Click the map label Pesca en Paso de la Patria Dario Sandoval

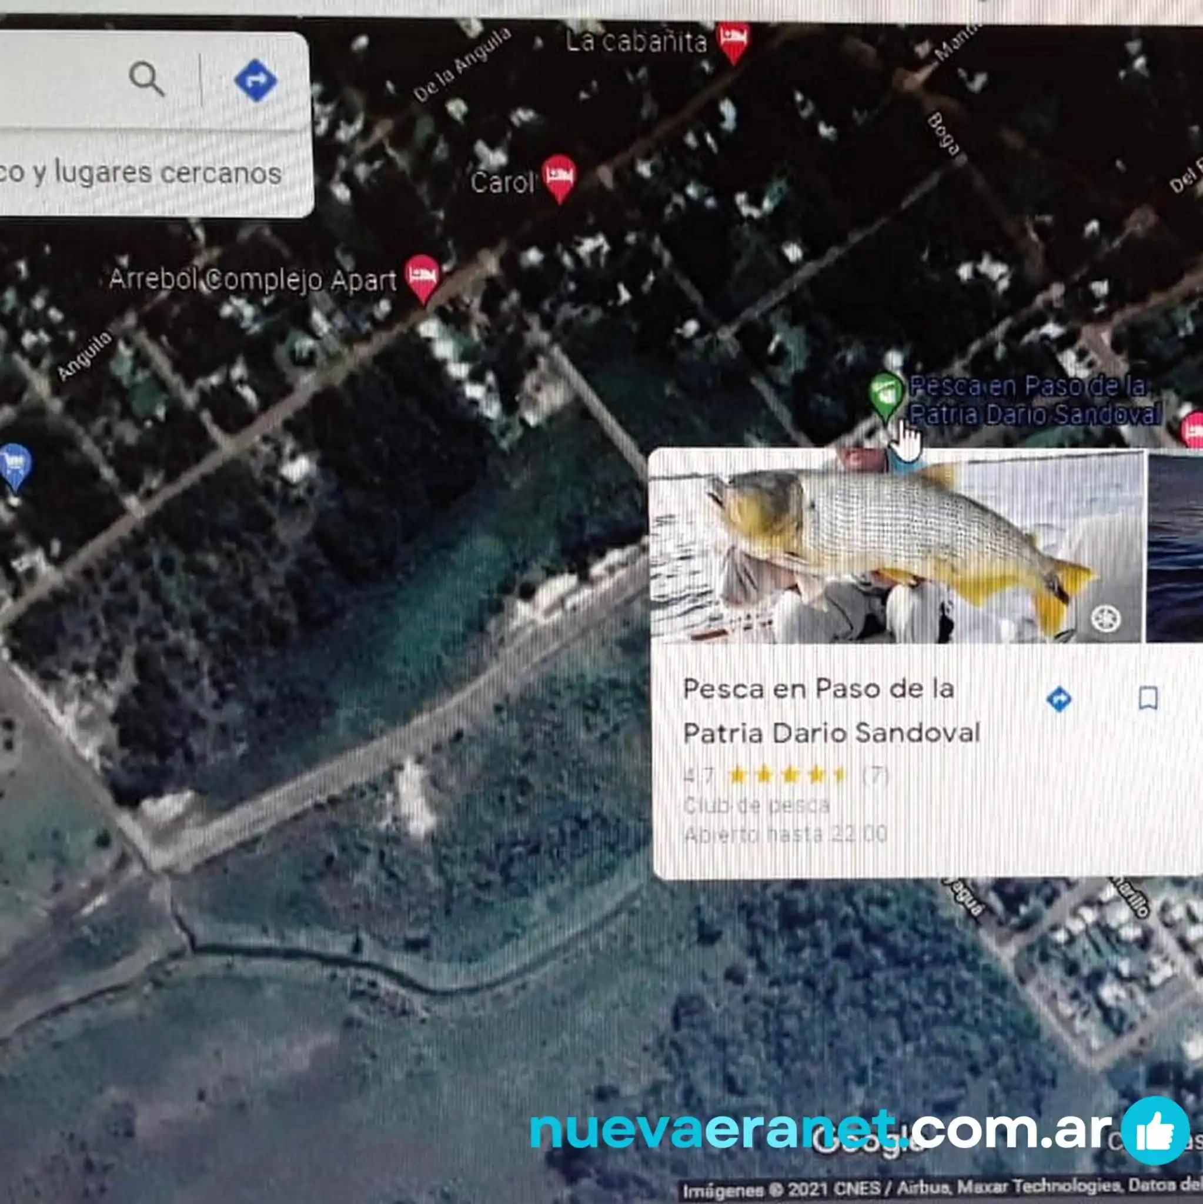[x=1035, y=400]
